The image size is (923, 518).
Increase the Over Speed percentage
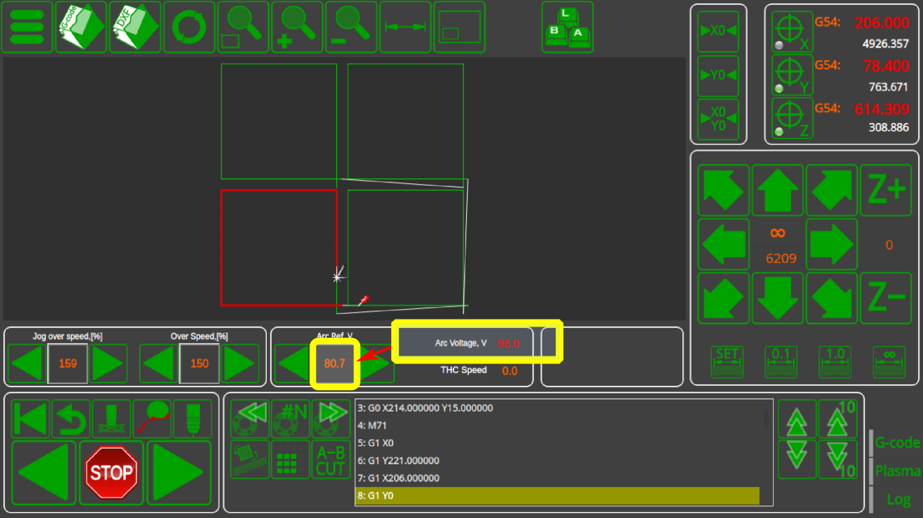240,363
